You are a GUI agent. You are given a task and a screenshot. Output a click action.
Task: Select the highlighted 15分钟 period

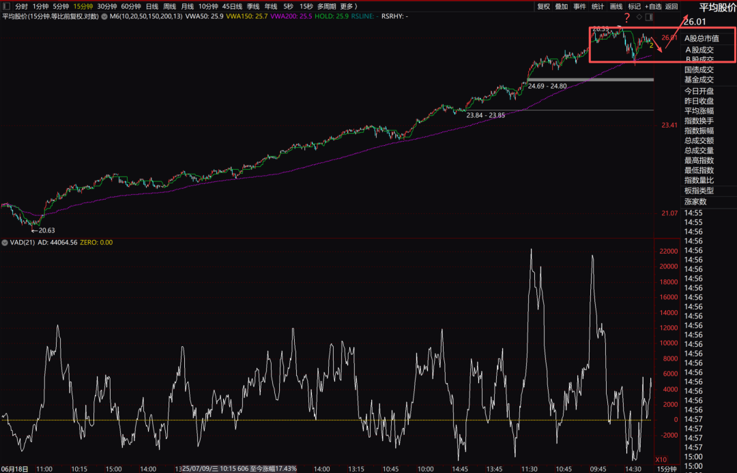click(83, 6)
